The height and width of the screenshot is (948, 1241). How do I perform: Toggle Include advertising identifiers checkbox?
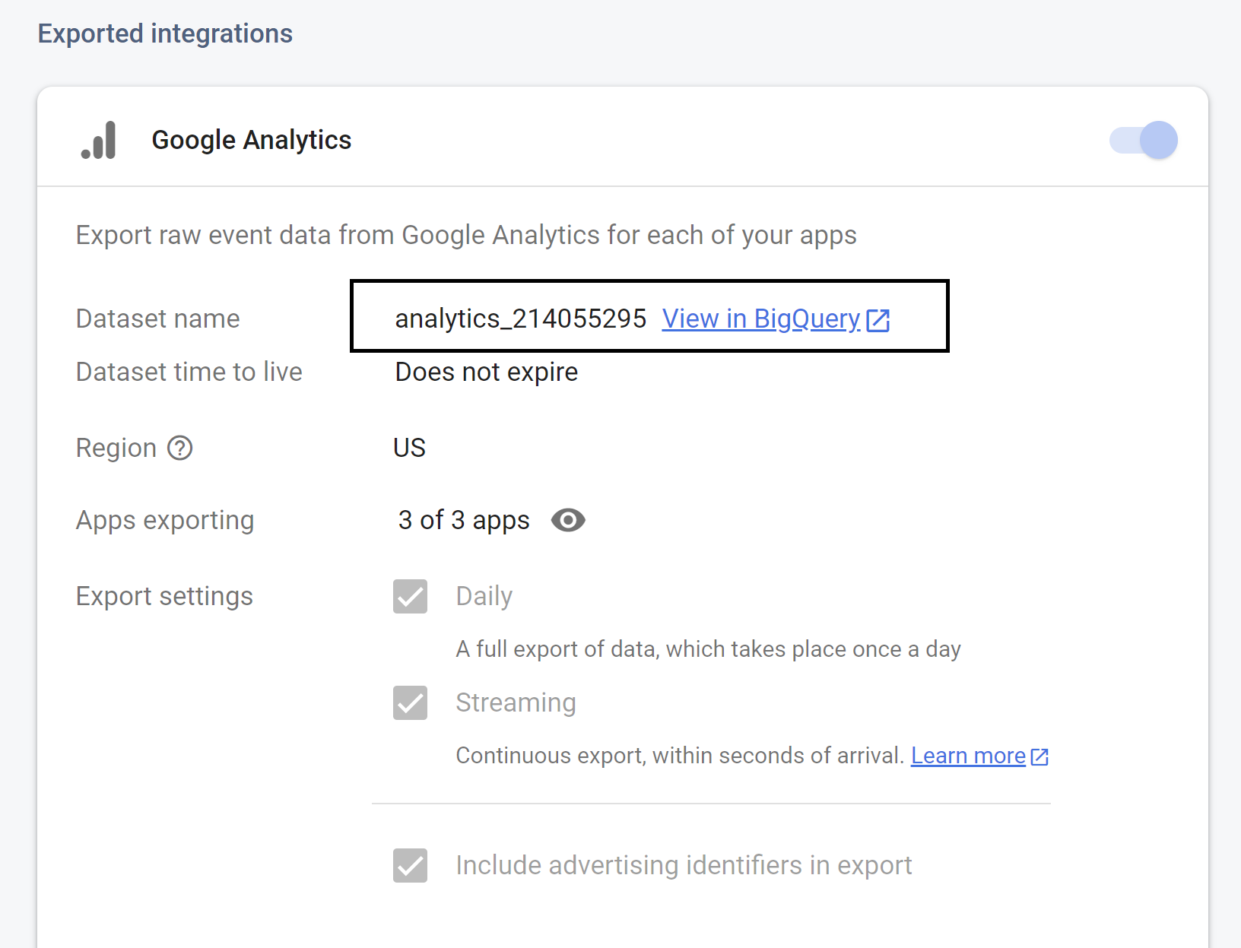click(410, 865)
